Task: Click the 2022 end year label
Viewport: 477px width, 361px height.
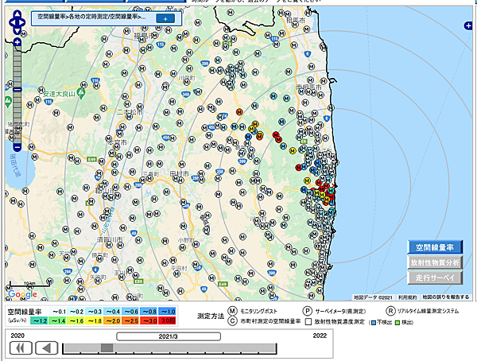Action: [320, 336]
